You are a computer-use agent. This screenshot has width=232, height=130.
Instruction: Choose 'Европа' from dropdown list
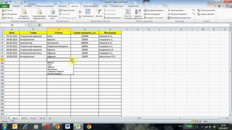coord(51,62)
